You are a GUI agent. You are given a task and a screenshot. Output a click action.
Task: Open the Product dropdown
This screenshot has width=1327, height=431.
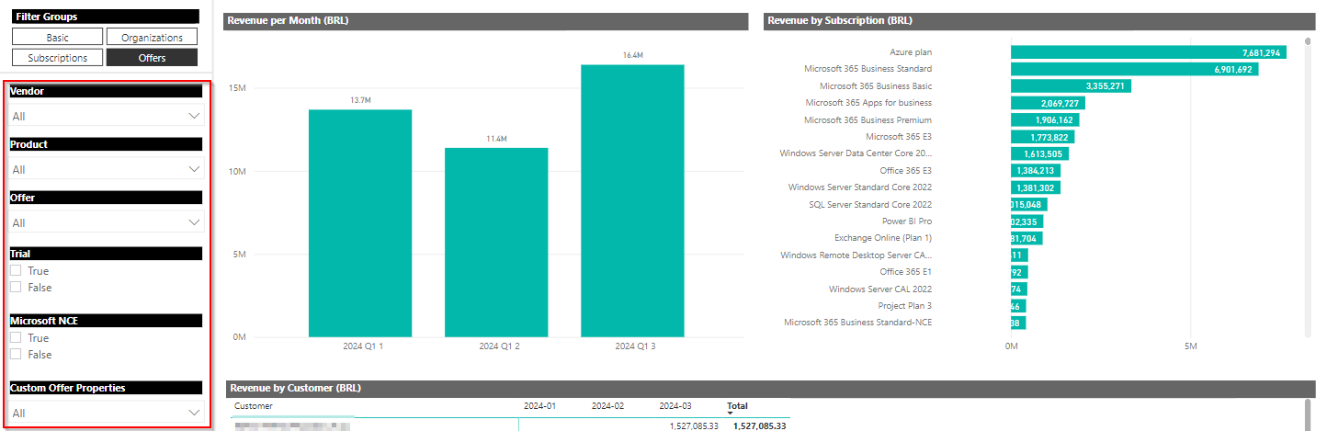click(x=106, y=169)
